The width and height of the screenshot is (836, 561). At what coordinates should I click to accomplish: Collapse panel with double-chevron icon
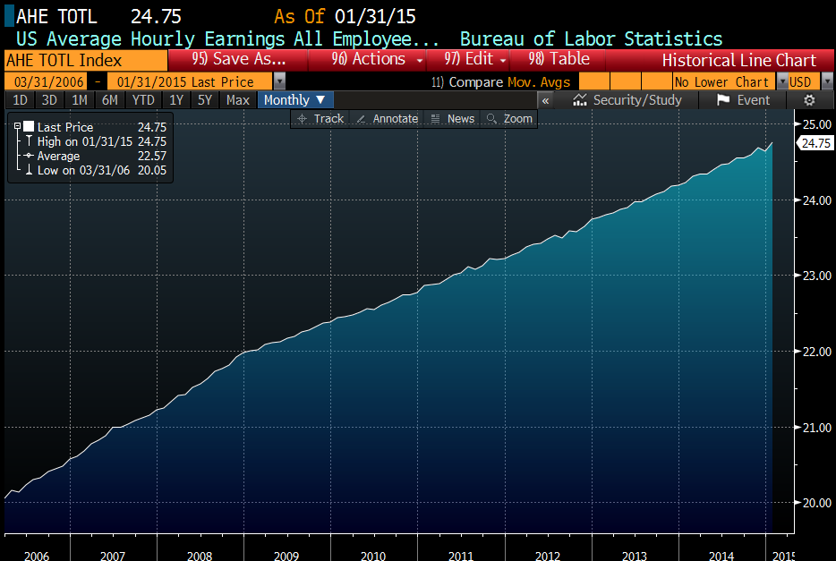point(545,100)
